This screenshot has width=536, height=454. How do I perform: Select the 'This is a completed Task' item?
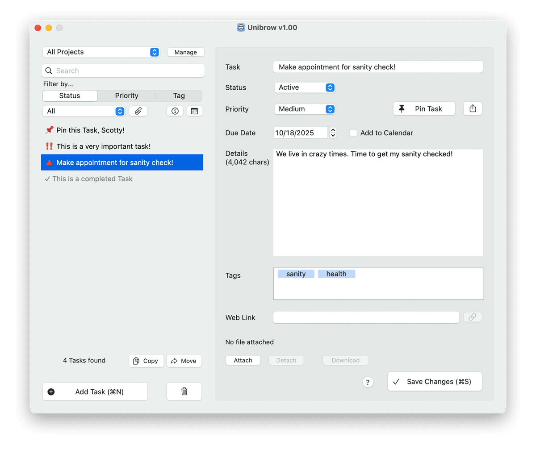92,179
